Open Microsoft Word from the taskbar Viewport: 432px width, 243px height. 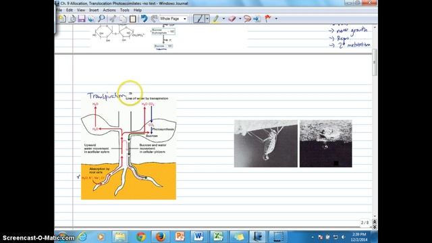coord(198,237)
